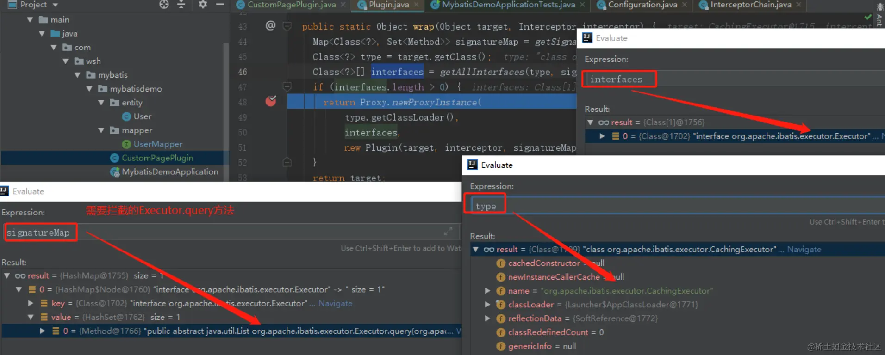The height and width of the screenshot is (355, 885).
Task: Expand the 0 = {Class@1702} Executor node
Action: [x=602, y=136]
